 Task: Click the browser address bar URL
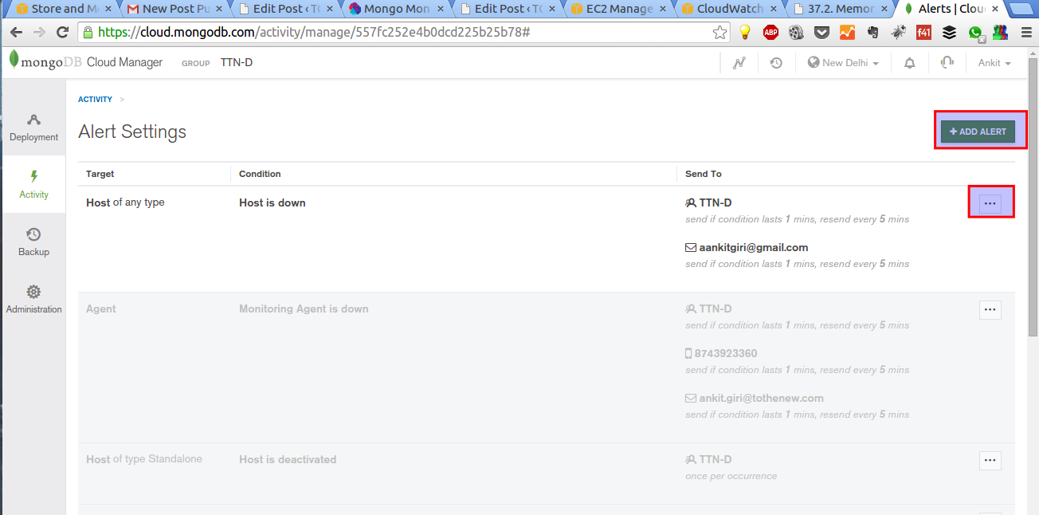(x=315, y=33)
